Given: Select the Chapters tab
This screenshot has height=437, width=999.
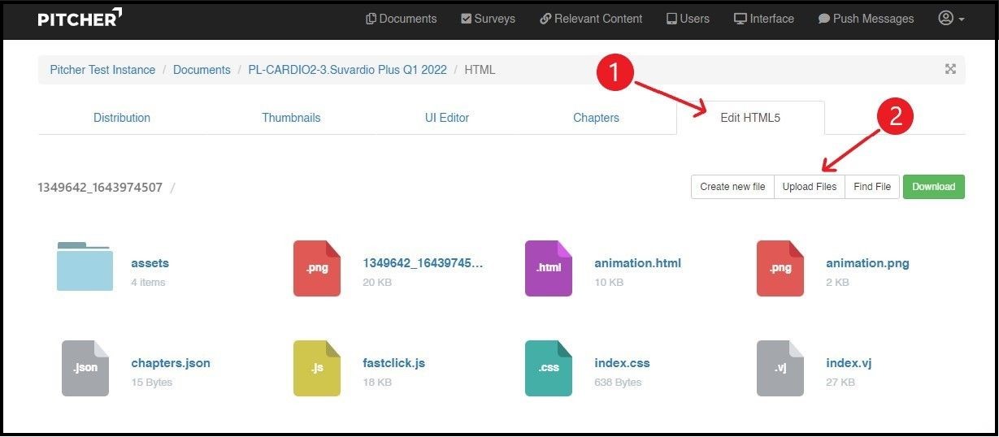Looking at the screenshot, I should click(x=596, y=118).
